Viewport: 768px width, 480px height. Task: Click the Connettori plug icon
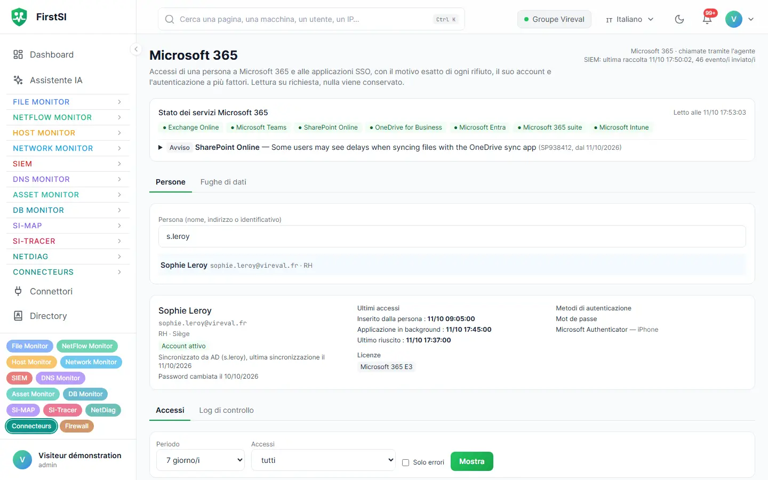pyautogui.click(x=18, y=291)
